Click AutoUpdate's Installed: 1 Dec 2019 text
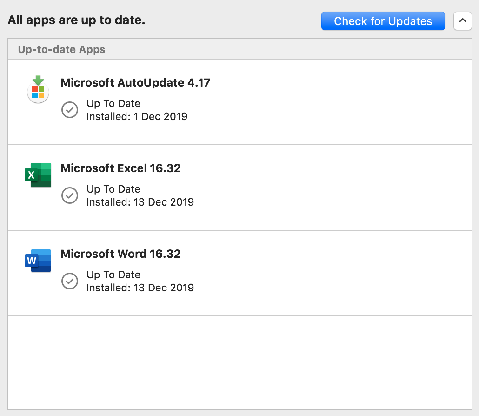 click(137, 116)
